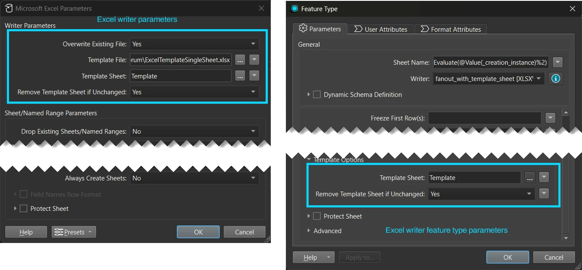The image size is (582, 270).
Task: Click Microsoft Excel Parameters title bar icon
Action: pyautogui.click(x=9, y=8)
